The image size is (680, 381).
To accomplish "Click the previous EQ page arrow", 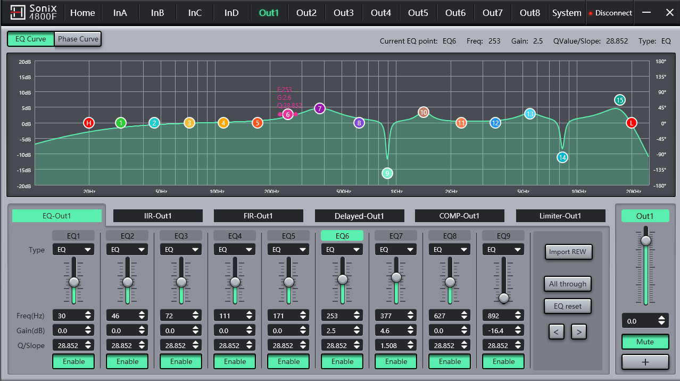I will coord(556,332).
